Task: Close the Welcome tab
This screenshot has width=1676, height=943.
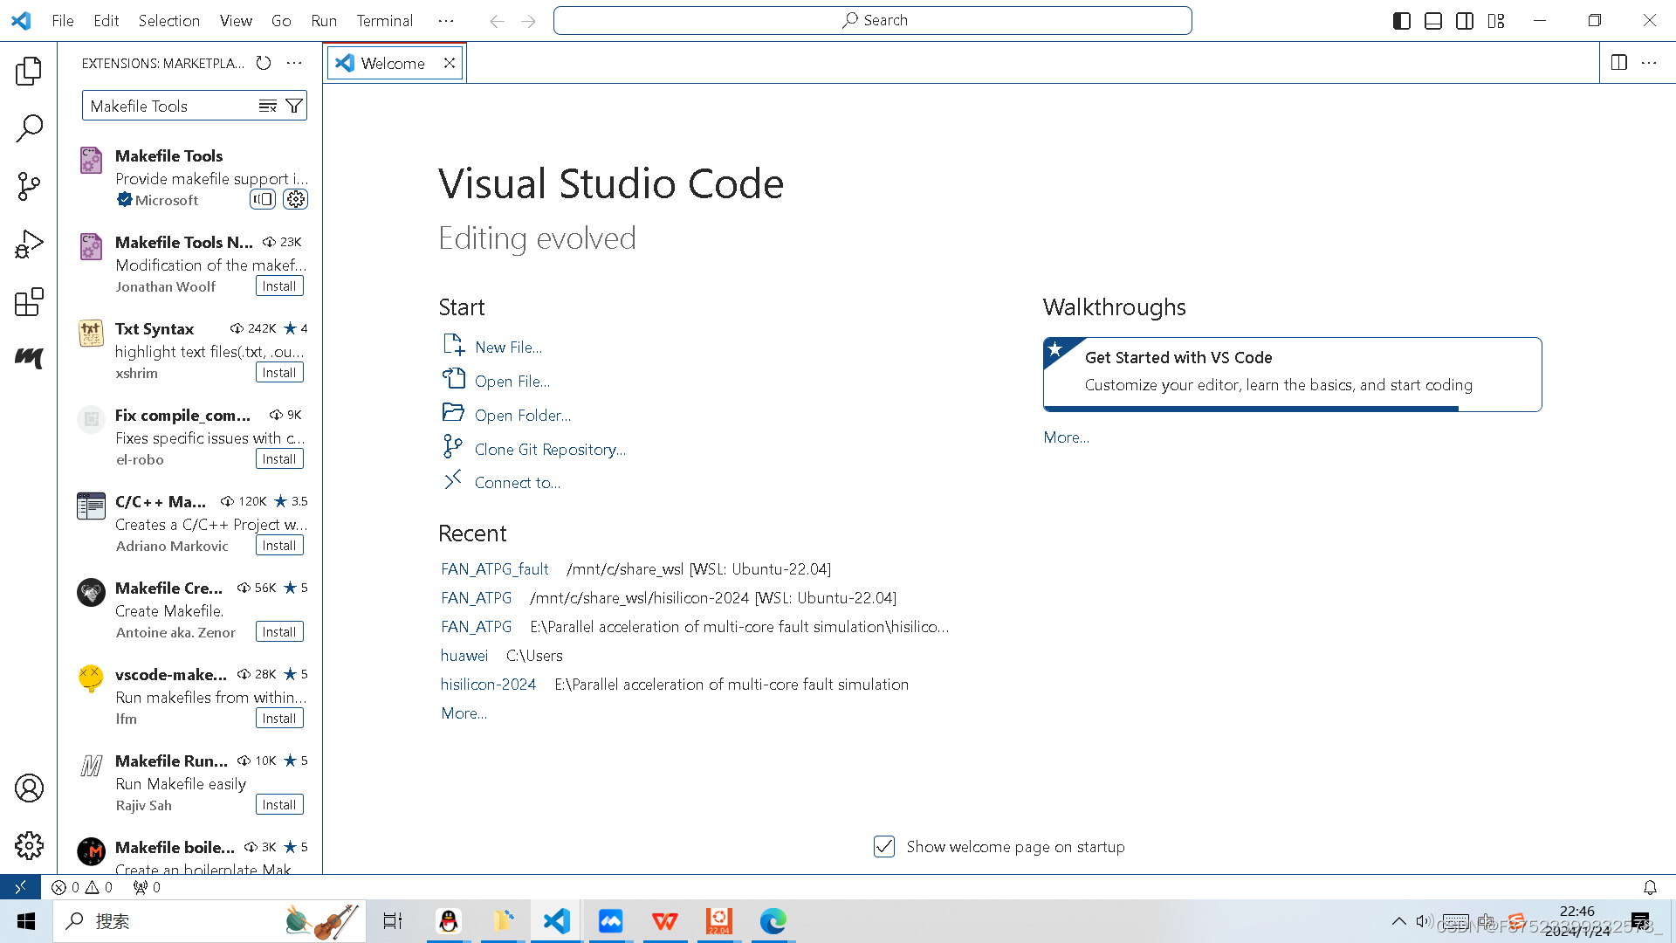Action: point(449,63)
